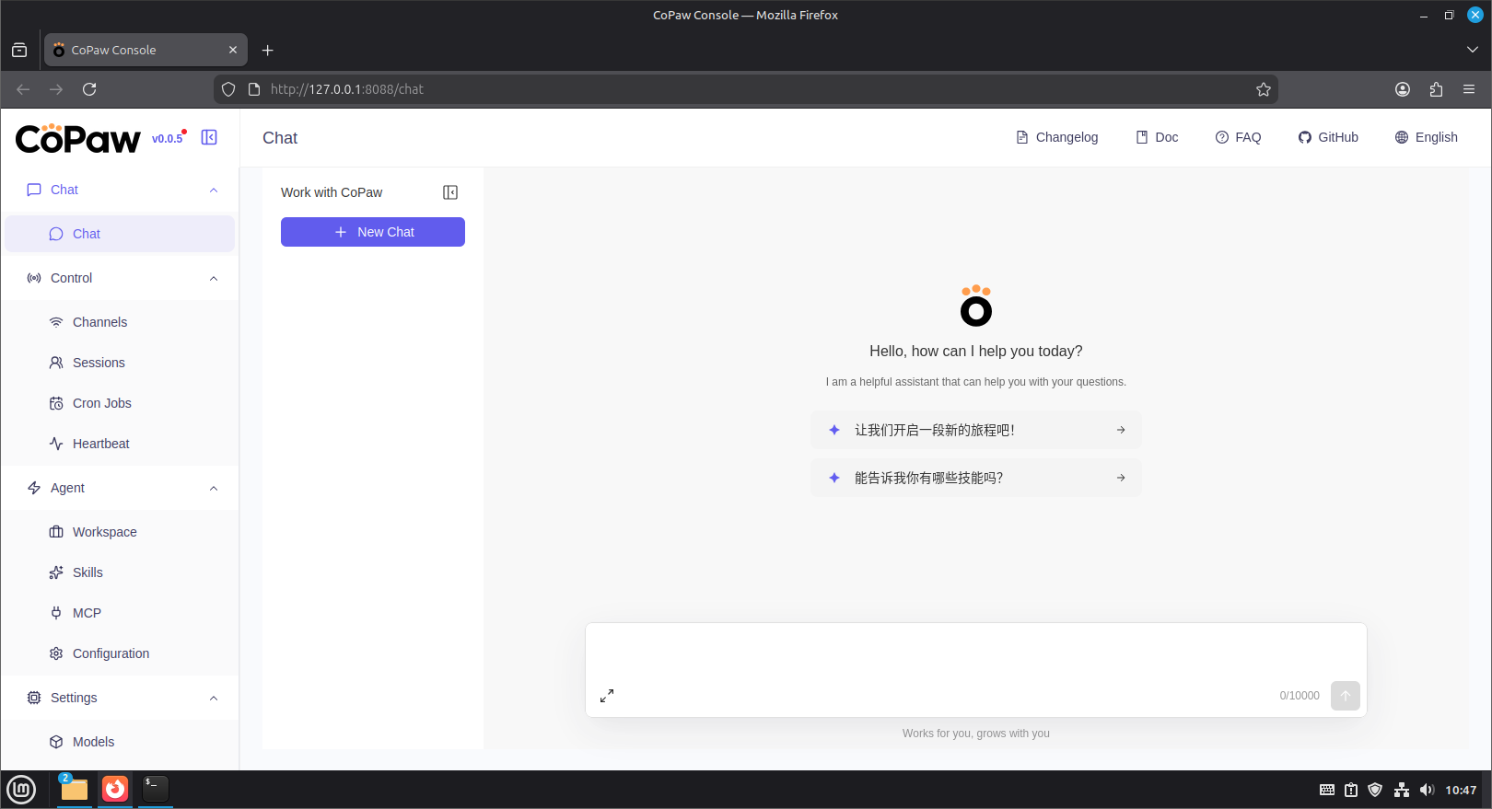The image size is (1492, 809).
Task: Expand the chat input box to fullscreen
Action: [607, 696]
